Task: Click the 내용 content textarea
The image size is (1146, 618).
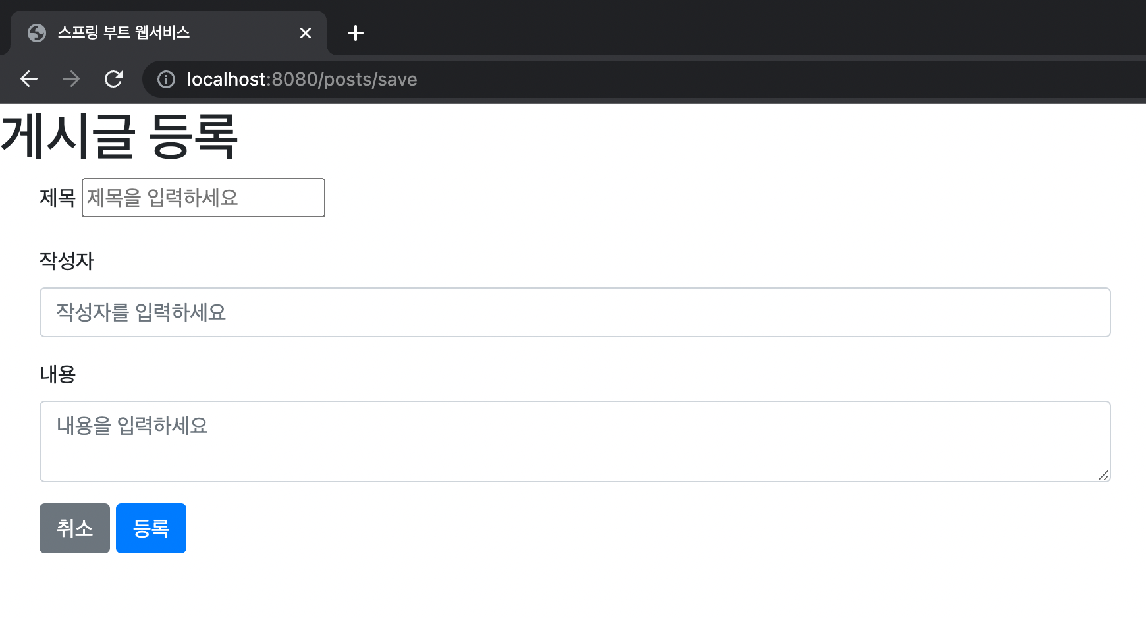Action: click(575, 441)
